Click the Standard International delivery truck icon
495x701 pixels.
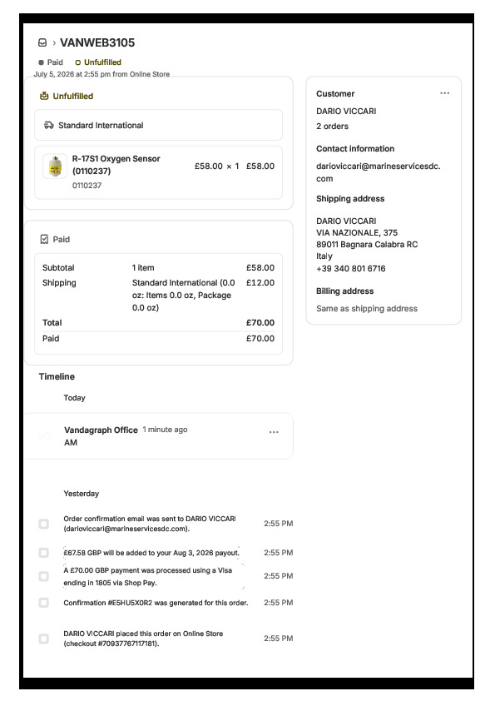(x=49, y=125)
